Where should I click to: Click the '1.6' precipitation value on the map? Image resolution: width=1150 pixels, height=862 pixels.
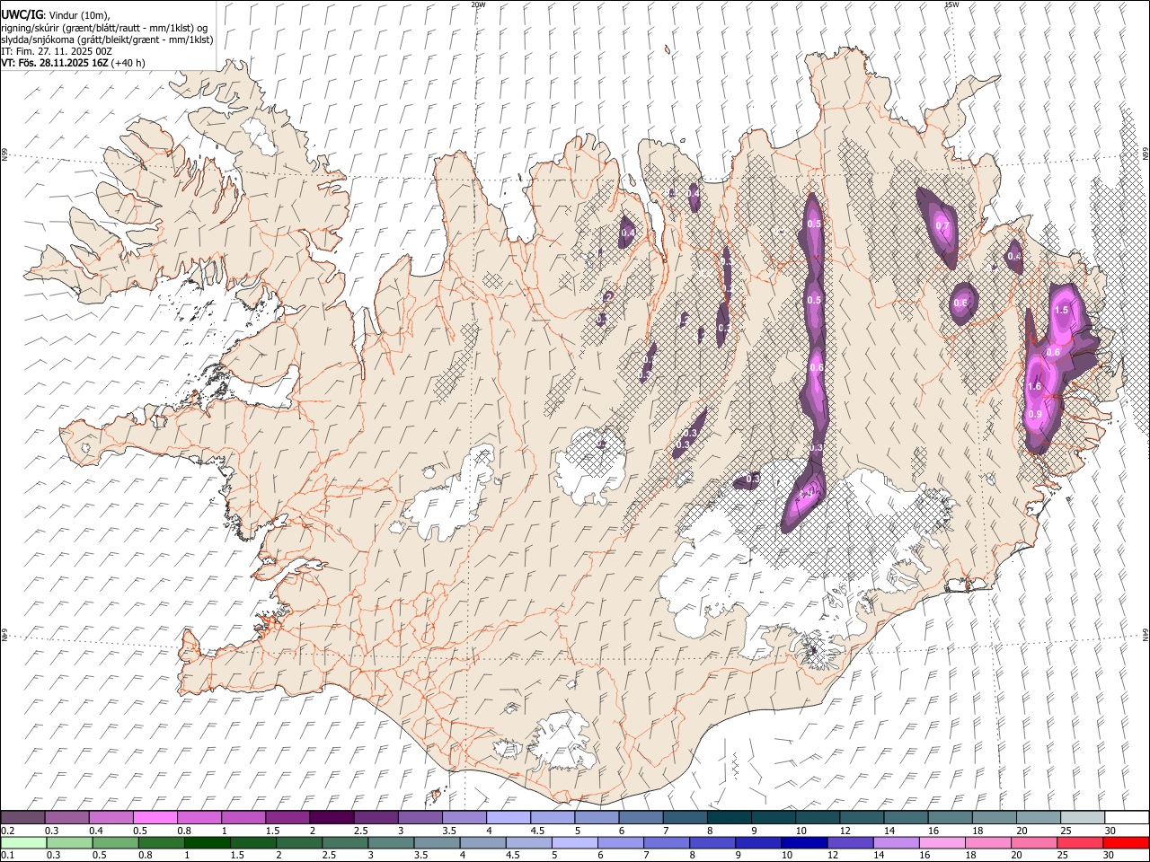(x=1034, y=387)
